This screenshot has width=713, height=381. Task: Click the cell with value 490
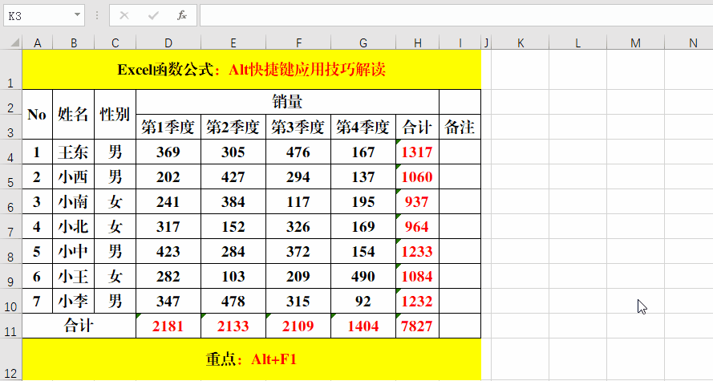coord(363,276)
